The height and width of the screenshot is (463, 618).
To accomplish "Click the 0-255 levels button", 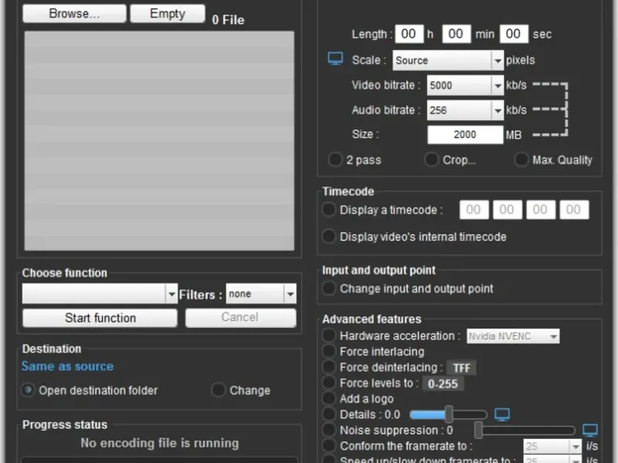I will (x=443, y=384).
